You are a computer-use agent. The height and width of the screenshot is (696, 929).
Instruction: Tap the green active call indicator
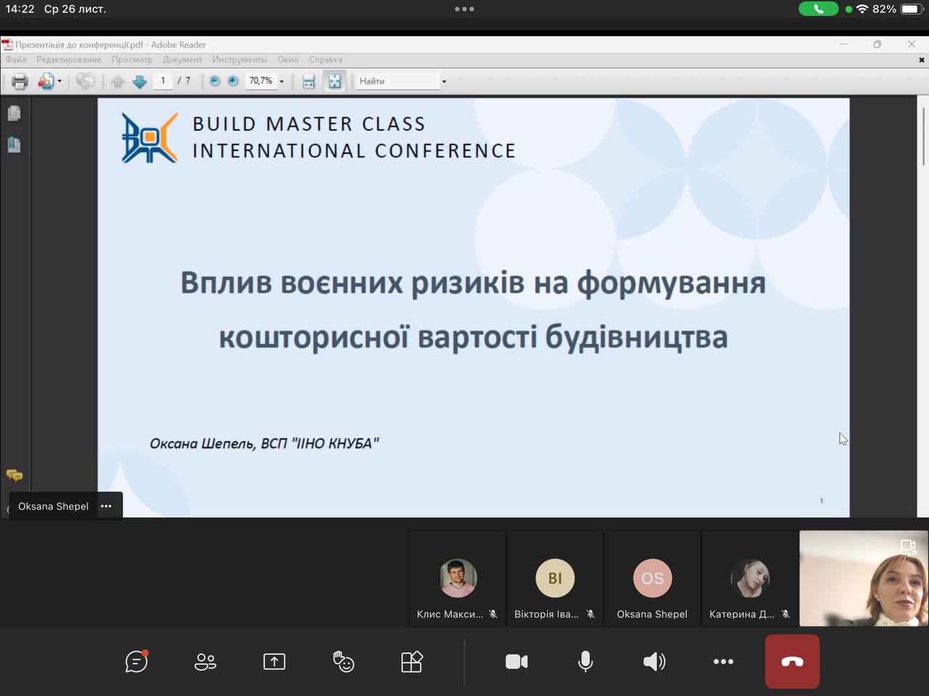(x=818, y=9)
